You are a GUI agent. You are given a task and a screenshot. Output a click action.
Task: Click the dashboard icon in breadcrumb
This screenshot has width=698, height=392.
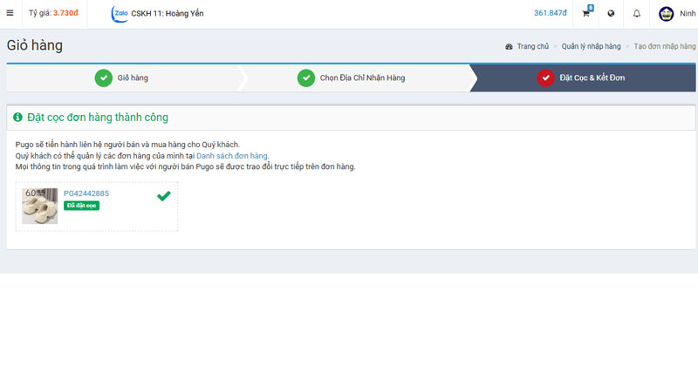pos(509,46)
